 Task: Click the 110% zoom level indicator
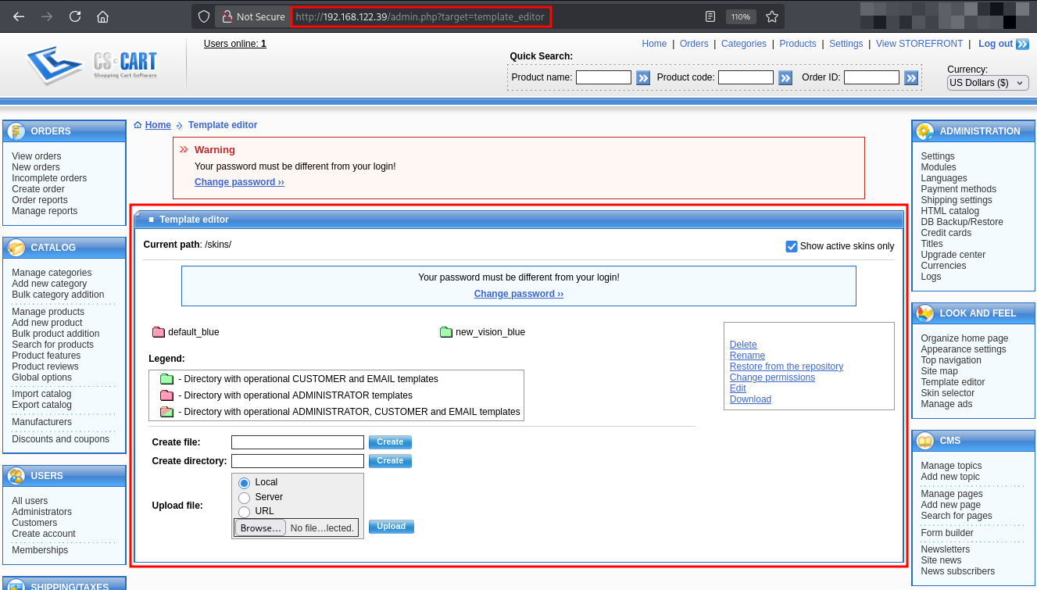739,16
